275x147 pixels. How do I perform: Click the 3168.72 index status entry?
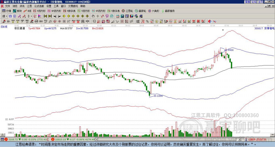(27, 139)
